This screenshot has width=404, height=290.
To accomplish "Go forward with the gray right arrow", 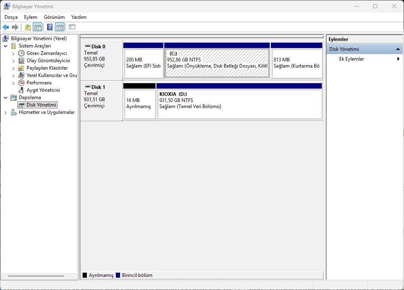I will 15,27.
